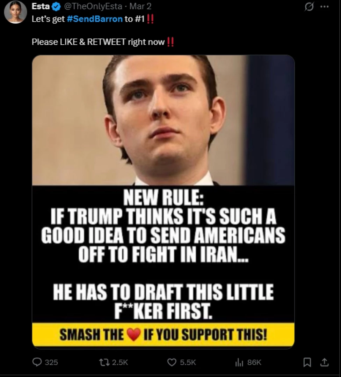The height and width of the screenshot is (377, 341).
Task: Open Esta's profile avatar photo
Action: tap(16, 12)
